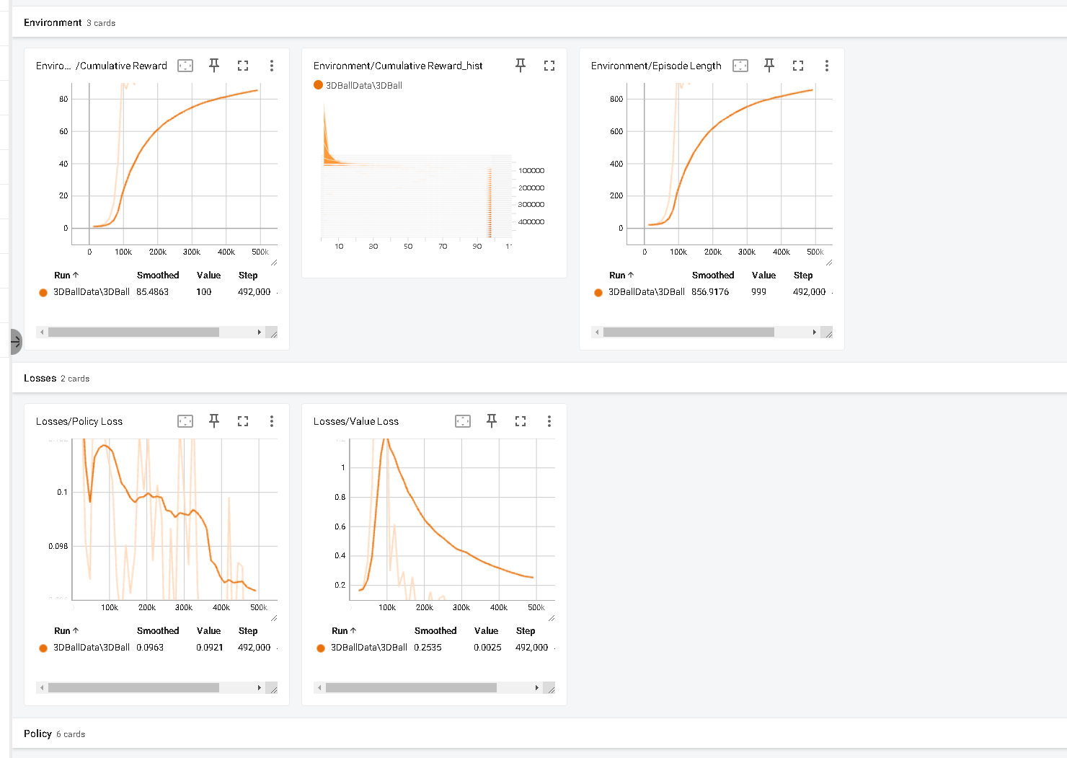Click Losses/Value Loss card title
The height and width of the screenshot is (758, 1067).
356,421
